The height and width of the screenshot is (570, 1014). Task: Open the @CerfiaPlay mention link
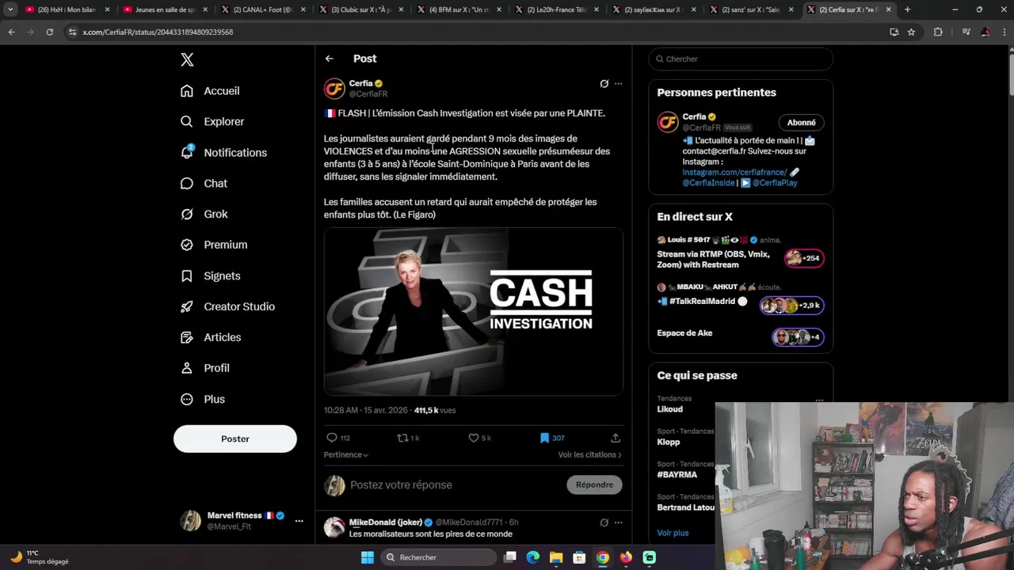click(775, 183)
